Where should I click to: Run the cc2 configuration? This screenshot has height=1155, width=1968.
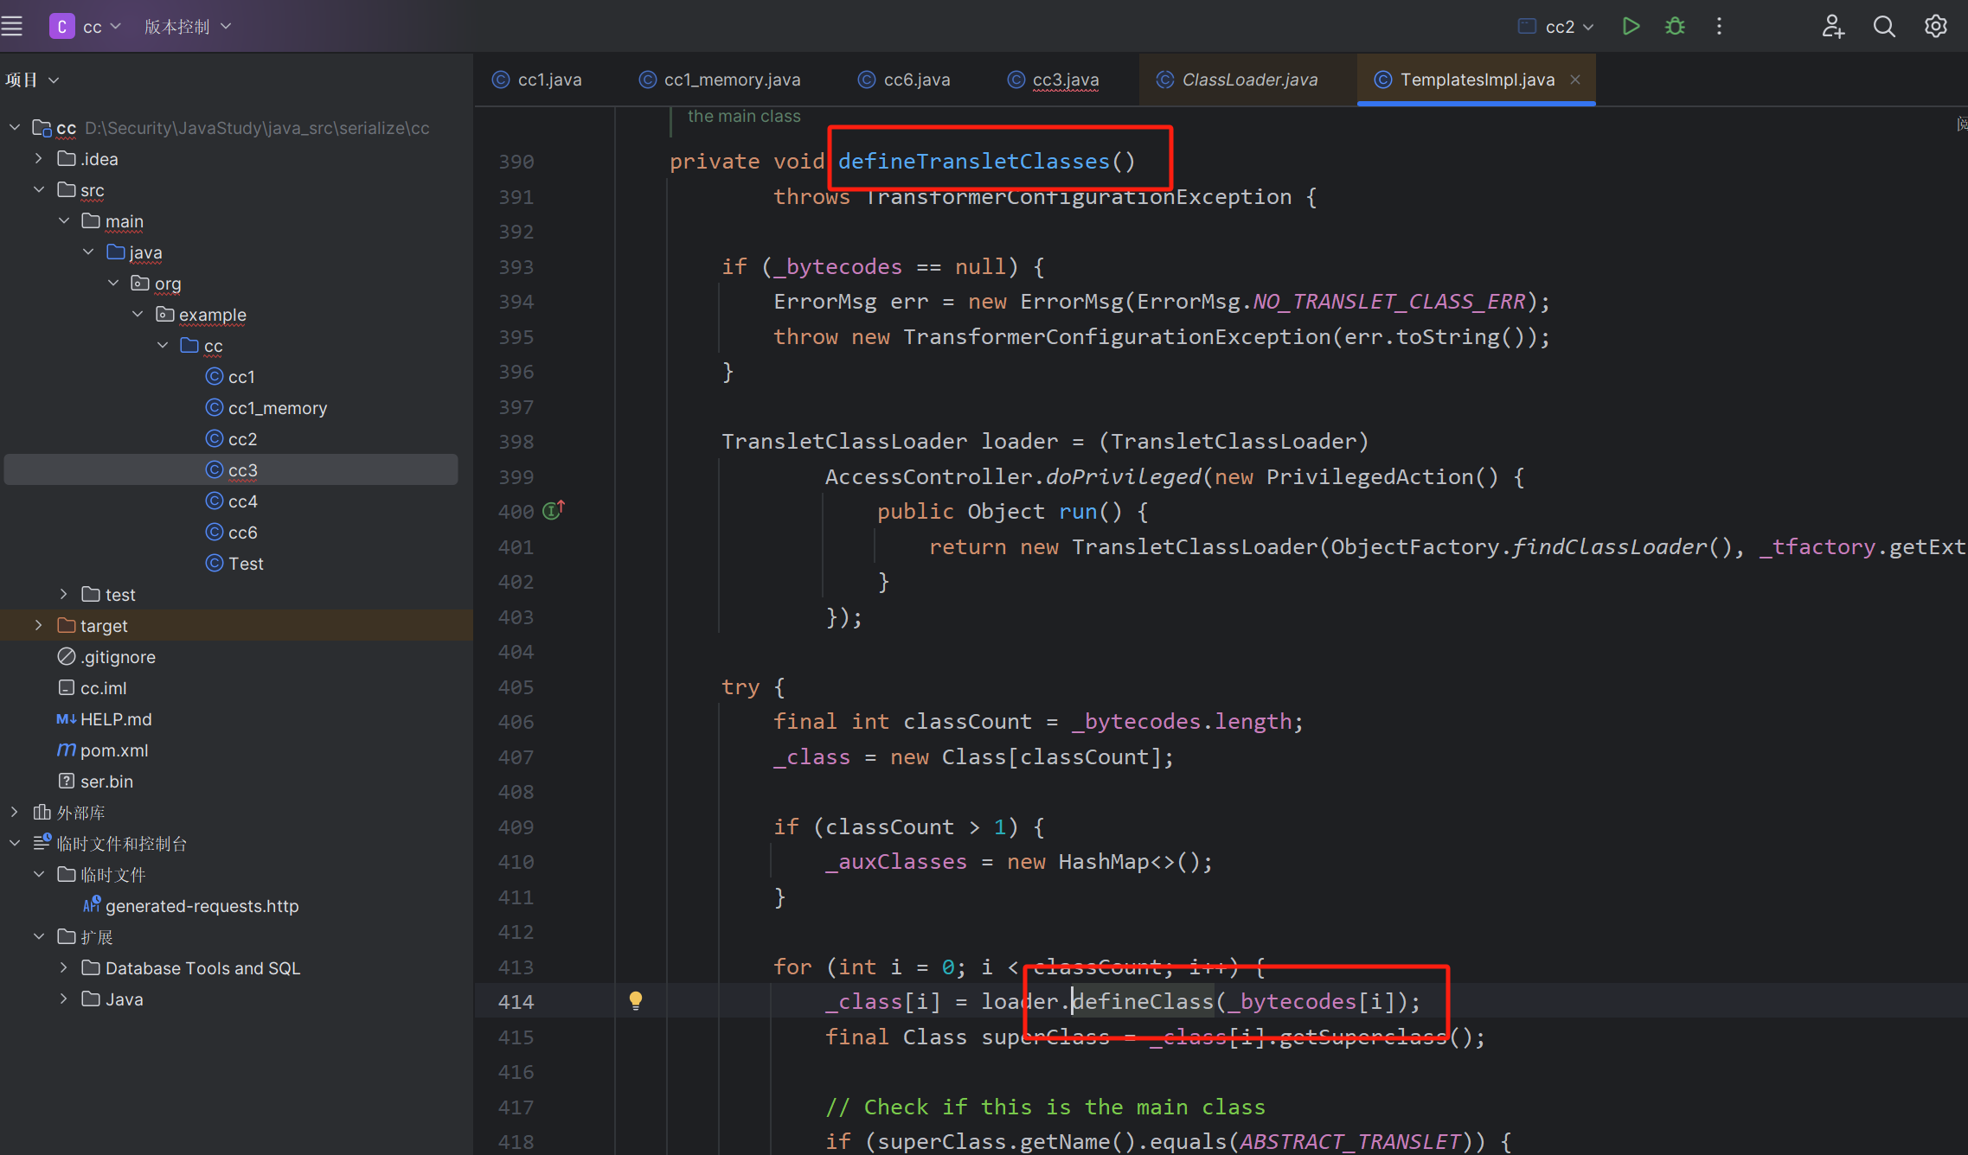[x=1631, y=26]
